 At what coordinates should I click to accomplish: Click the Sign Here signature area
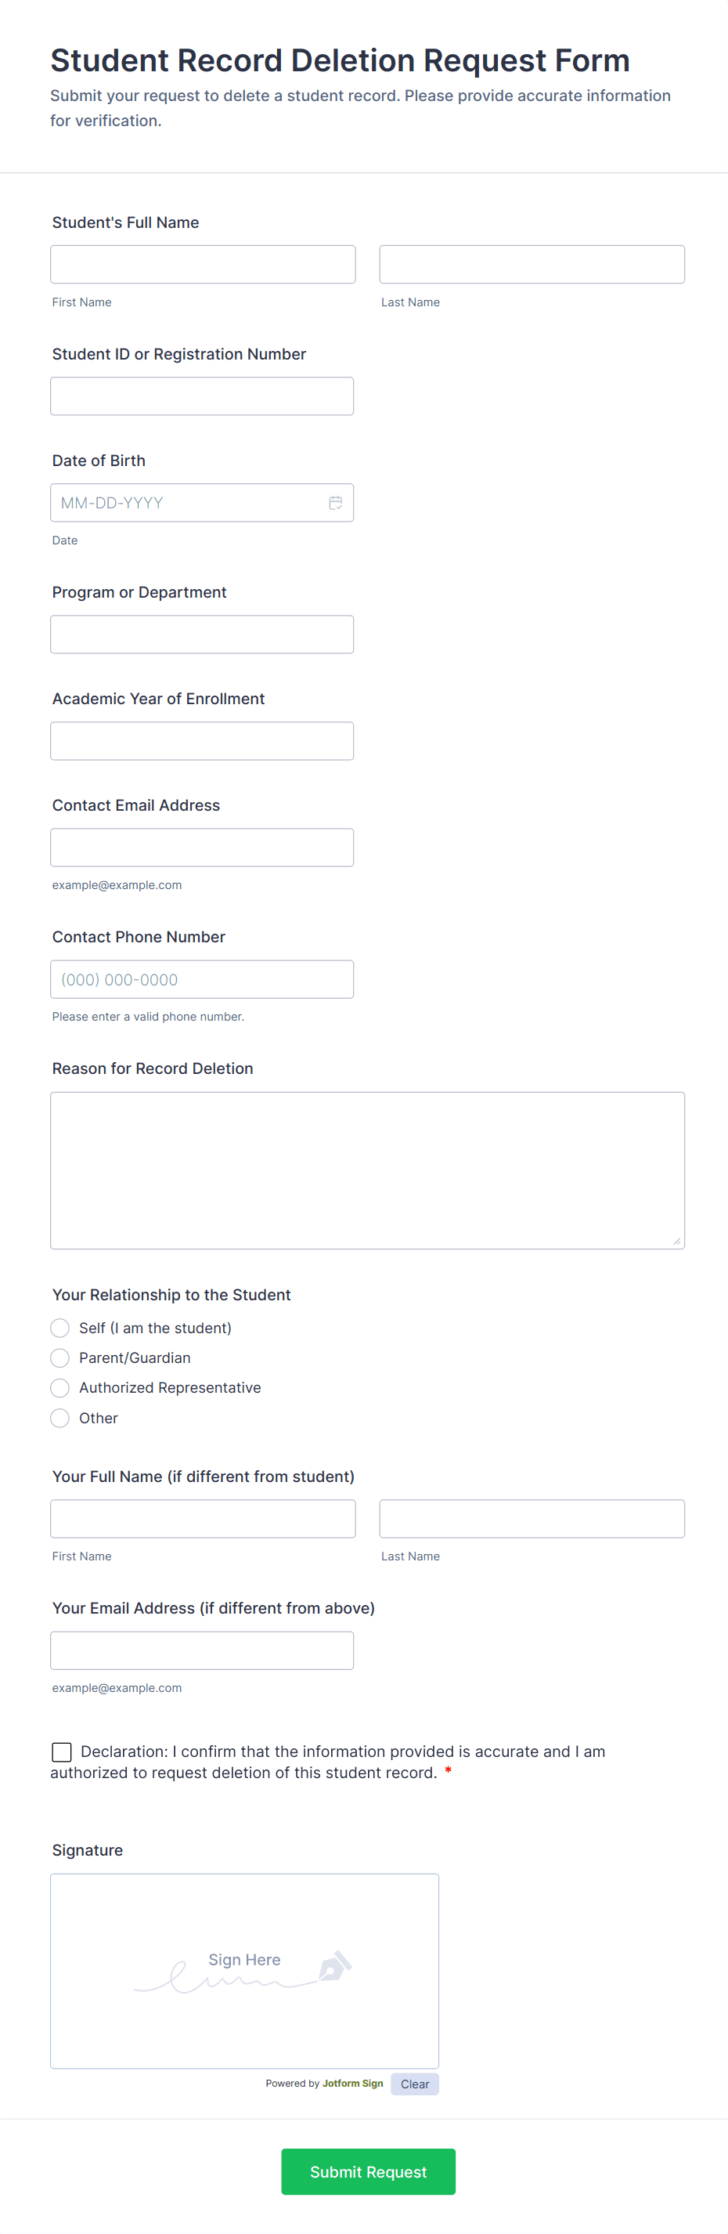click(x=244, y=1972)
